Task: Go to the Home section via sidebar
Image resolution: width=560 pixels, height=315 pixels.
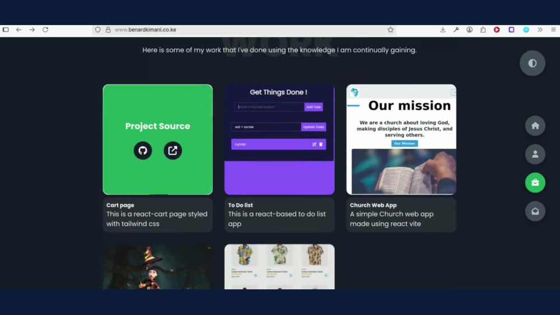Action: 535,125
